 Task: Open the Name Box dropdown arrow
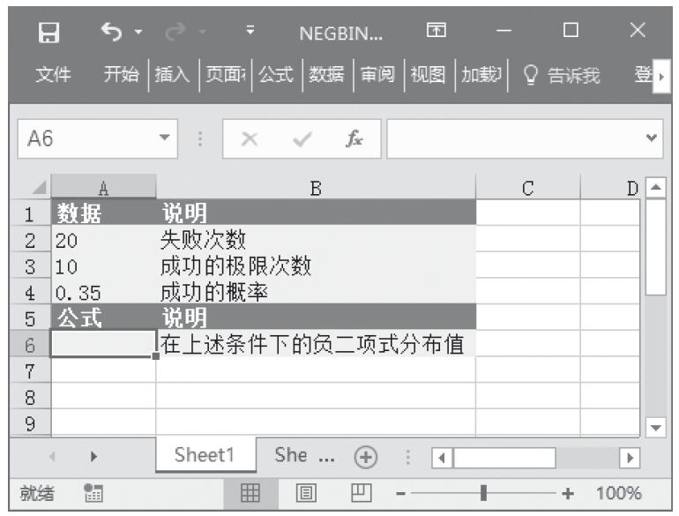pyautogui.click(x=162, y=139)
